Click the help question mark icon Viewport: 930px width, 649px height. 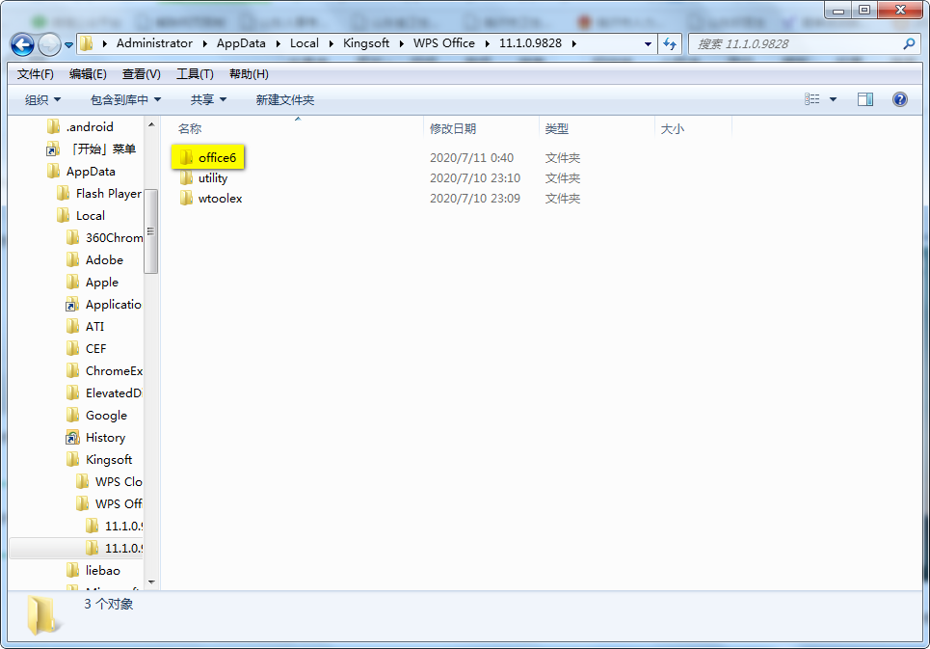[900, 99]
